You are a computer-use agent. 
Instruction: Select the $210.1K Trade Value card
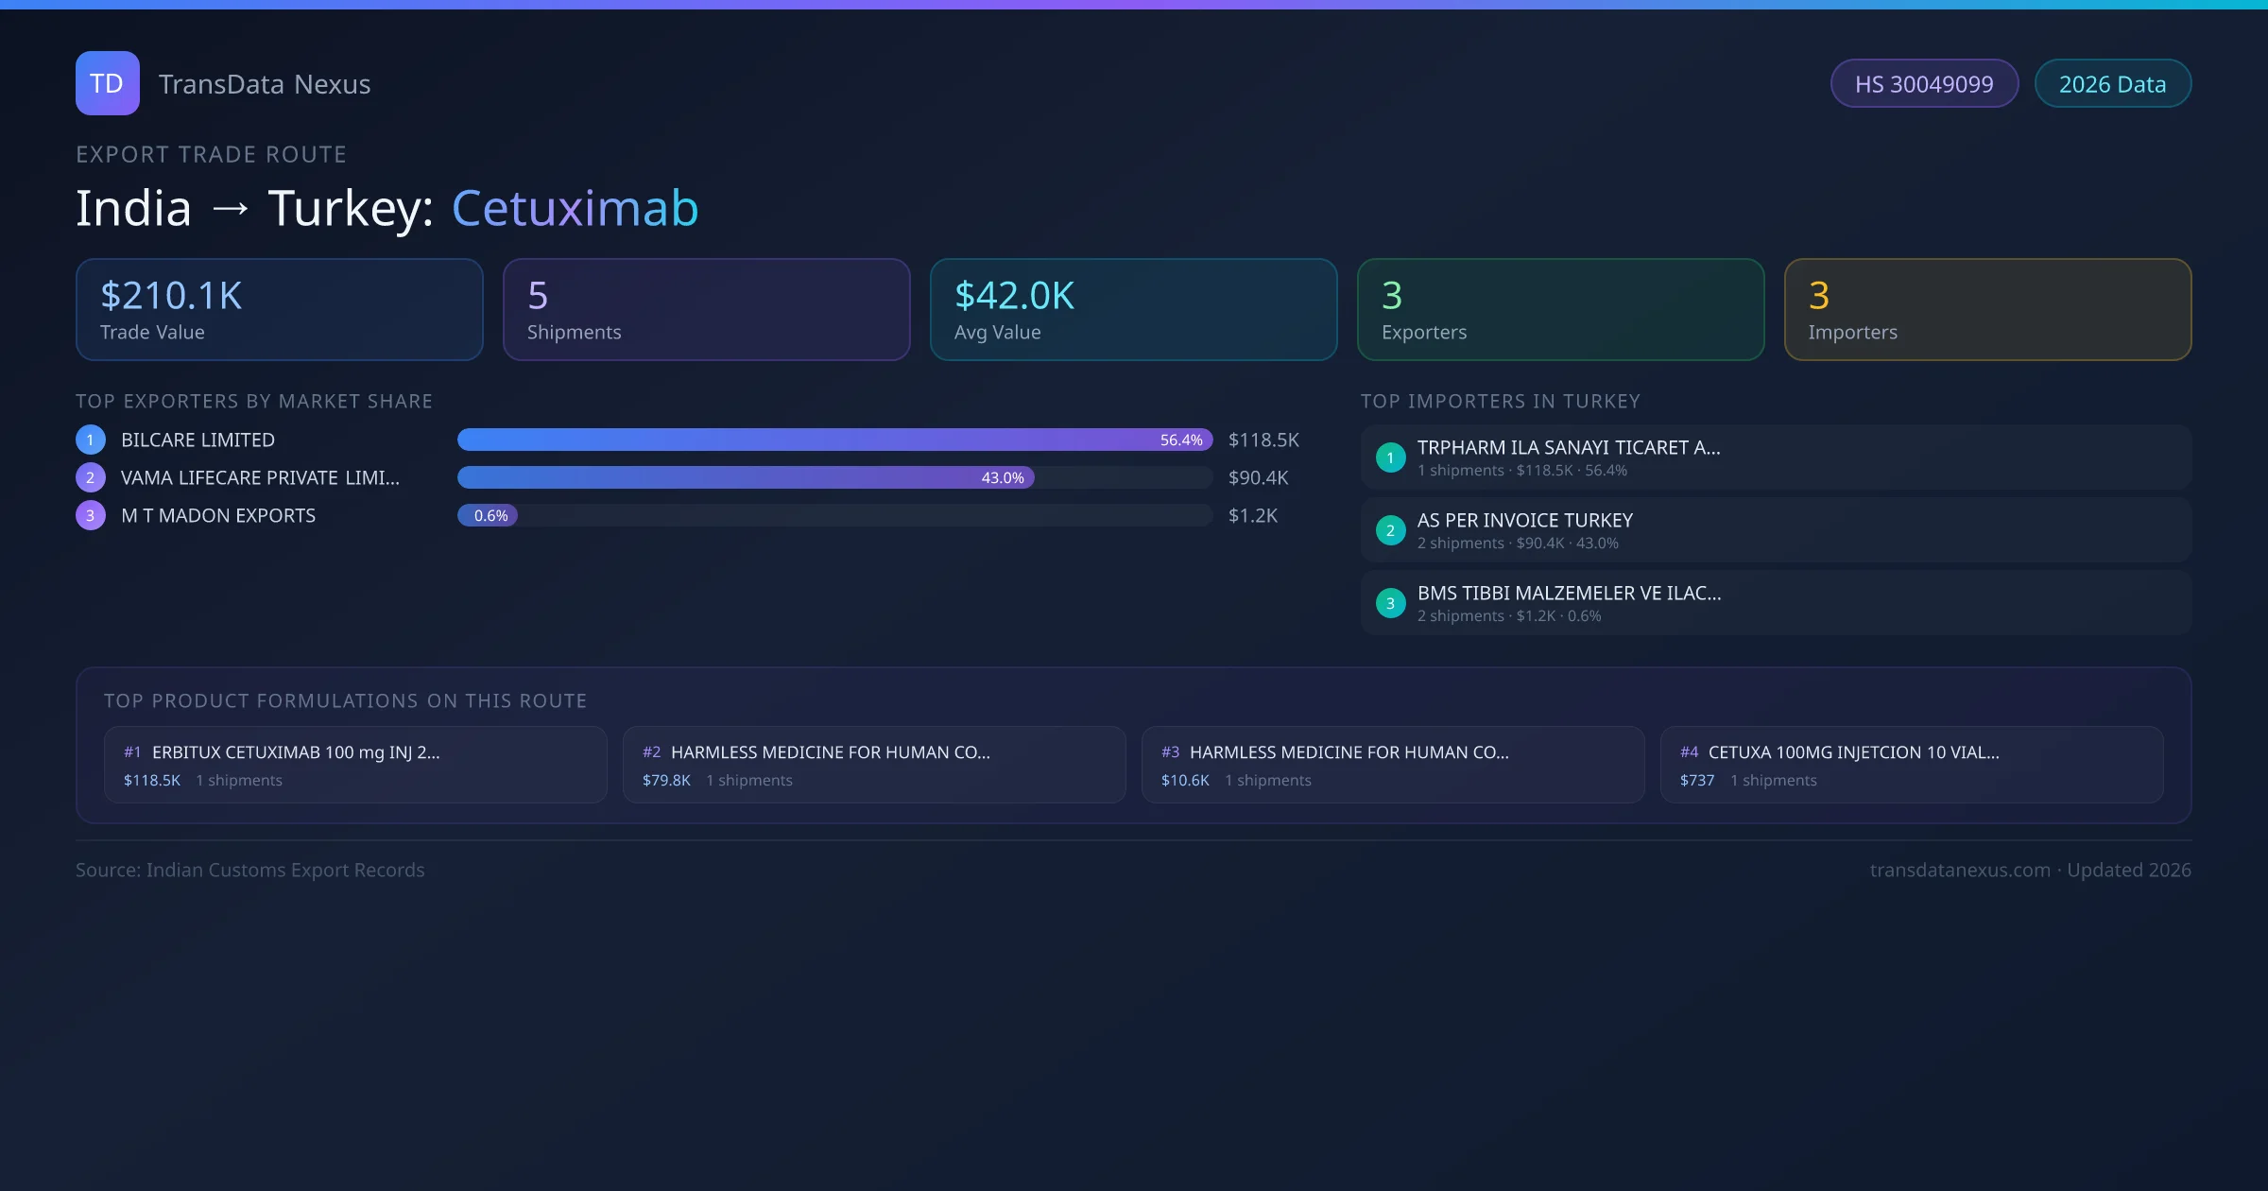click(279, 310)
